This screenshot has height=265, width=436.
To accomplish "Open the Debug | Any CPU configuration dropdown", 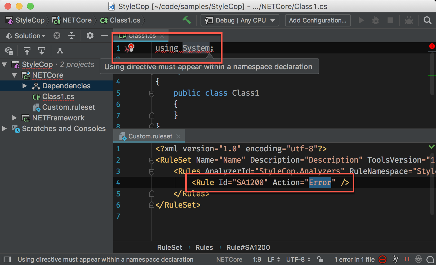I will point(240,20).
